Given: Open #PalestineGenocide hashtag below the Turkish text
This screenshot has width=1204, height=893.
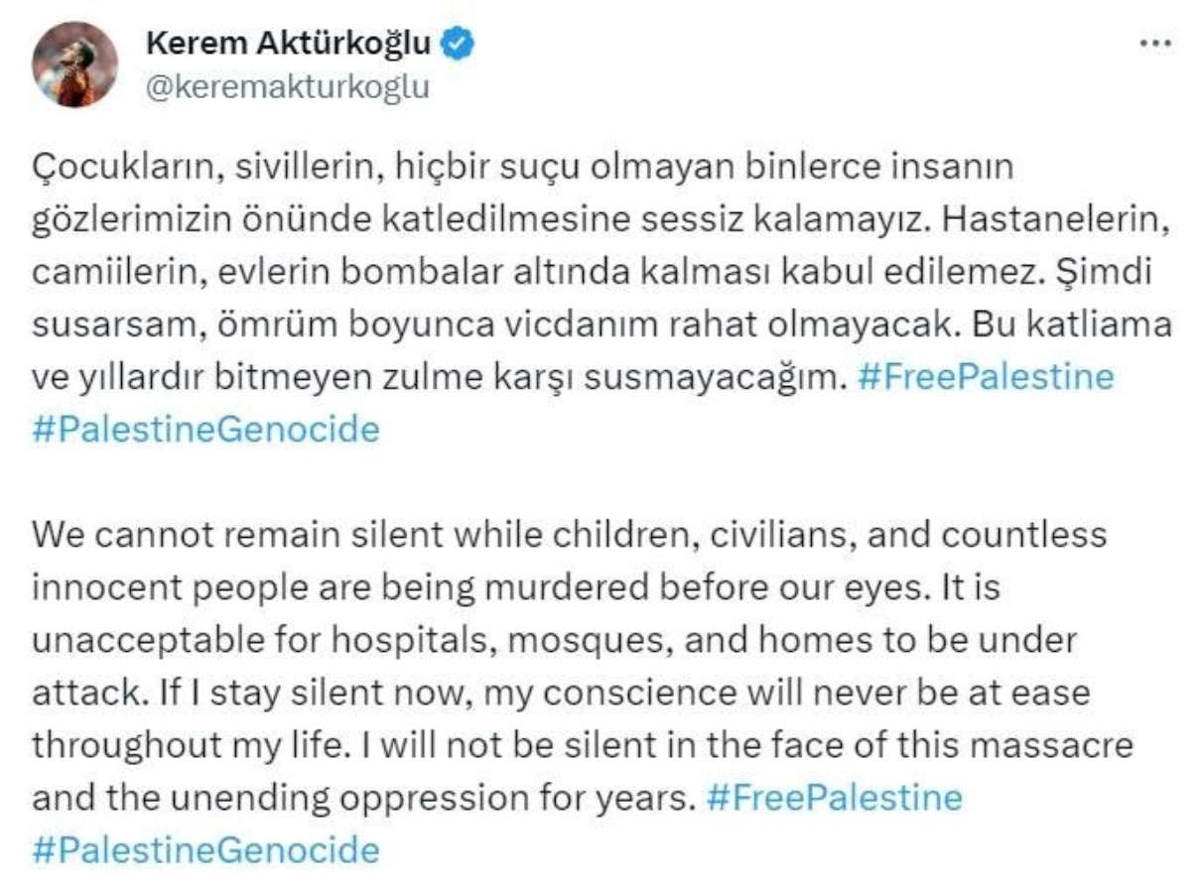Looking at the screenshot, I should [205, 430].
